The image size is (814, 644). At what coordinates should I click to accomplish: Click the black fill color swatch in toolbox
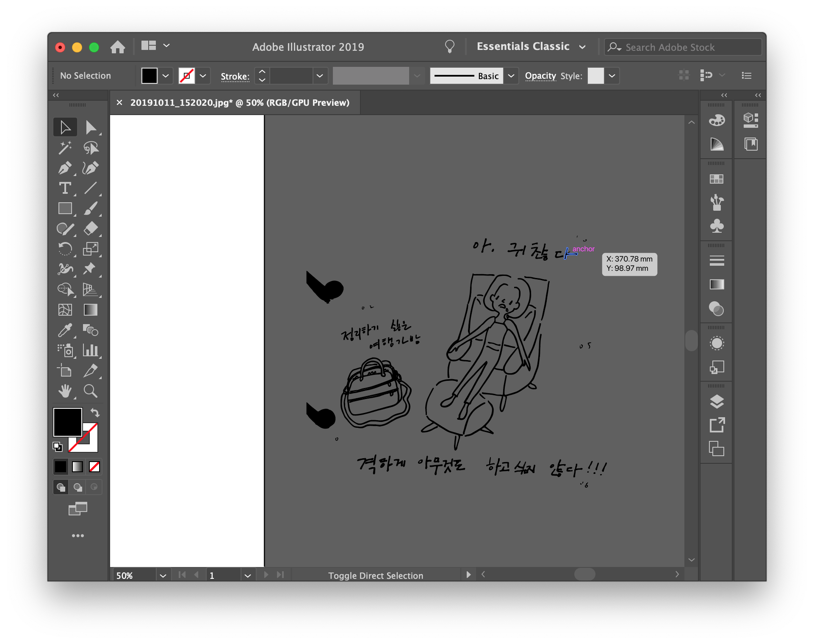click(x=67, y=421)
